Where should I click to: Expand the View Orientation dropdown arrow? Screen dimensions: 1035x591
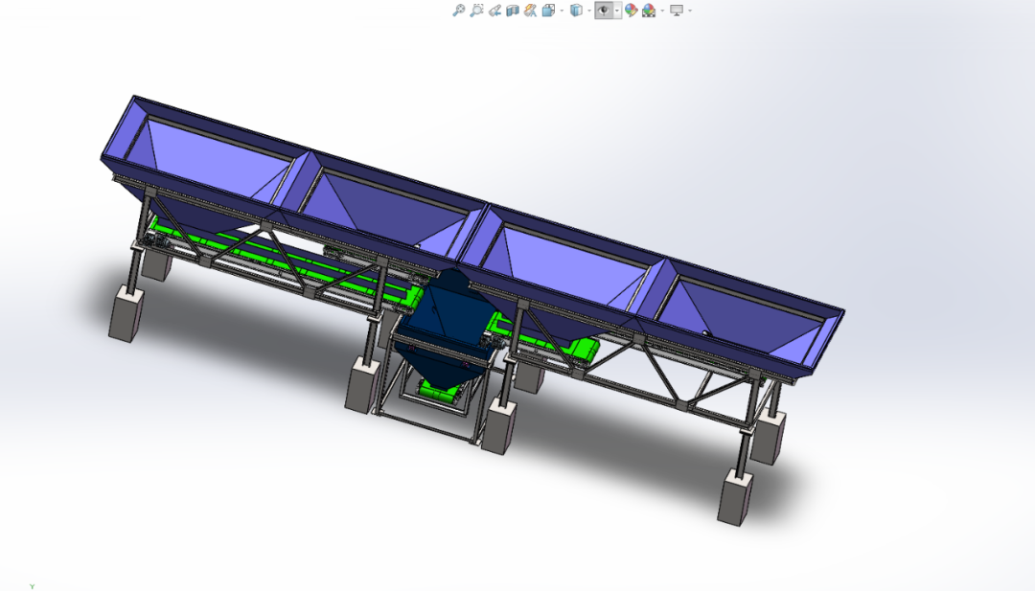[562, 11]
